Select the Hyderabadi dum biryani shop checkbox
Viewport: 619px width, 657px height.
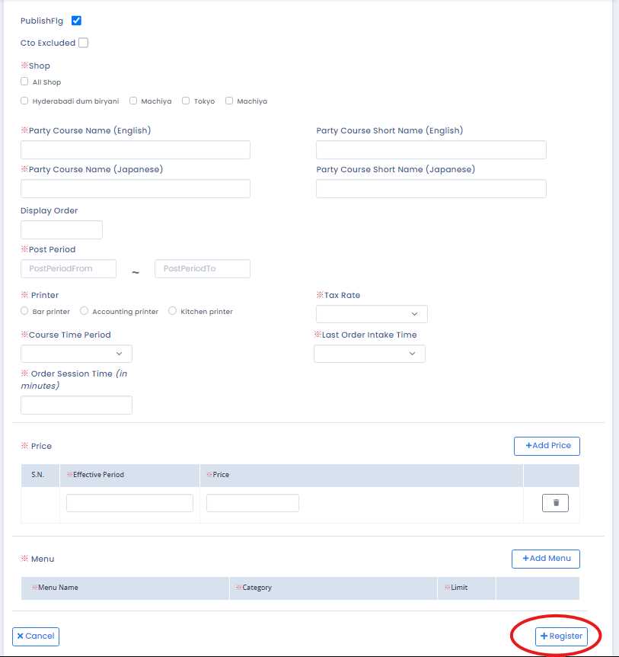click(x=25, y=101)
